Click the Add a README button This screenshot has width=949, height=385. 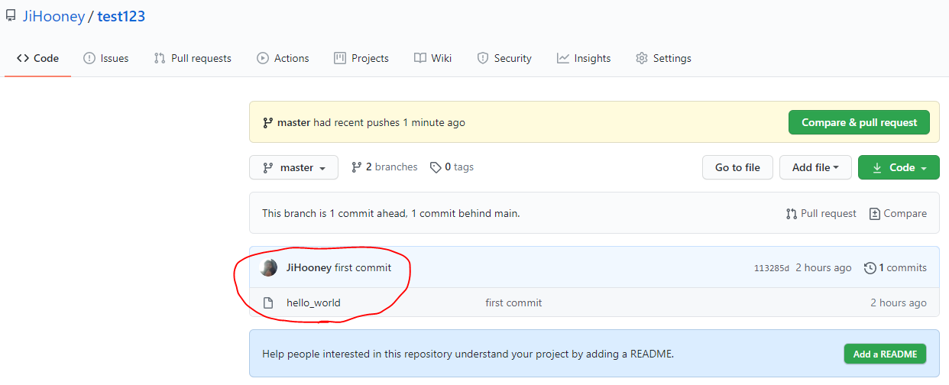coord(885,354)
